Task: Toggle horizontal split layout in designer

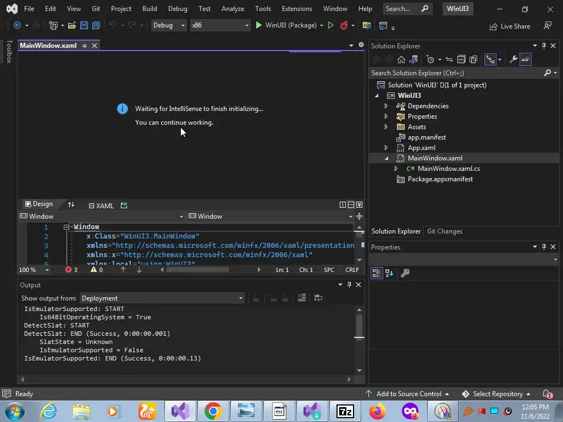Action: 351,204
